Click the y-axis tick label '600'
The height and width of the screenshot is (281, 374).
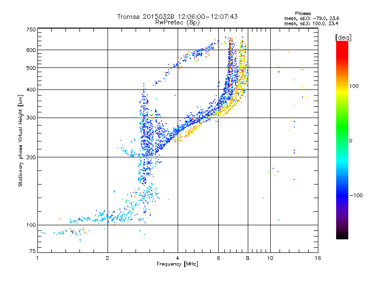click(31, 50)
